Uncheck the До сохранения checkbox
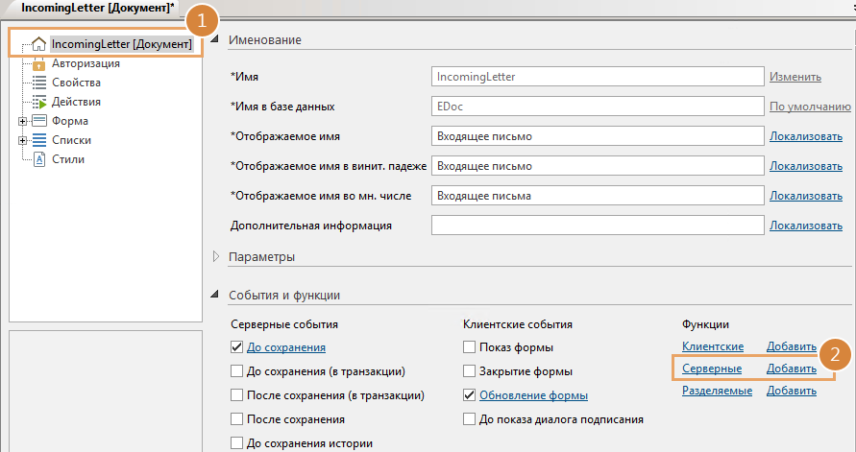Screen dimensions: 856x452 237,347
